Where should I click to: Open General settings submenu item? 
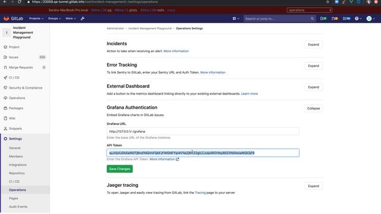(15, 148)
